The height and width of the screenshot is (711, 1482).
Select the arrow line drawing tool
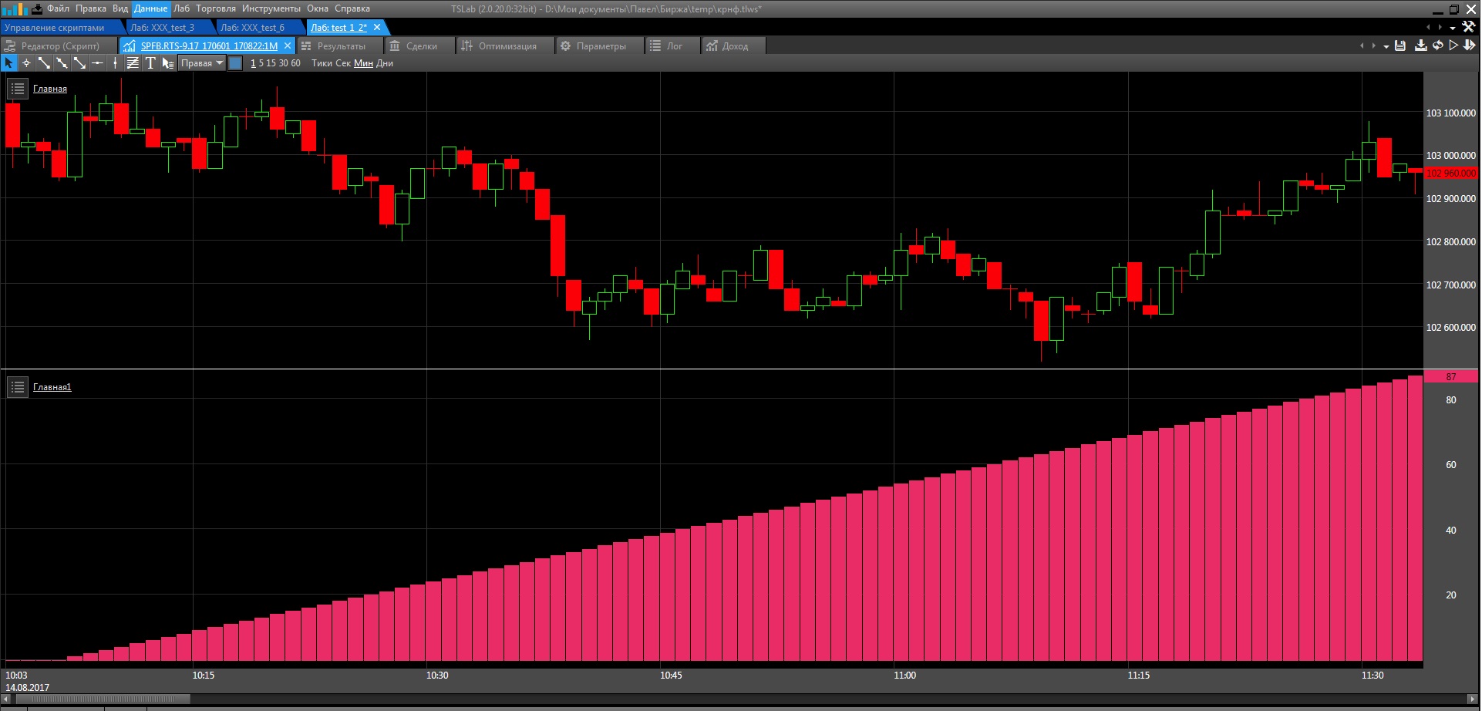pos(79,63)
